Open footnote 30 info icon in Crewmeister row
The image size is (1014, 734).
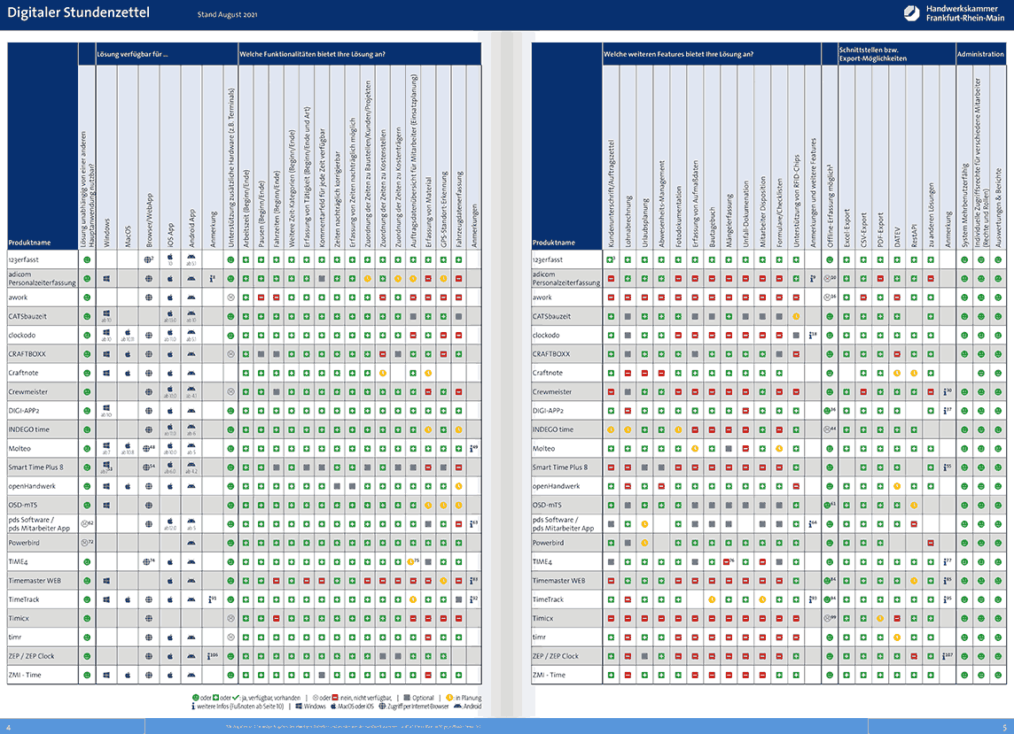(x=948, y=392)
